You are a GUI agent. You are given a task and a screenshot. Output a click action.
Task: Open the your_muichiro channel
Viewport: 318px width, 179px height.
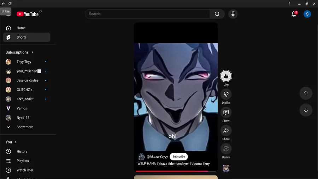(x=26, y=71)
